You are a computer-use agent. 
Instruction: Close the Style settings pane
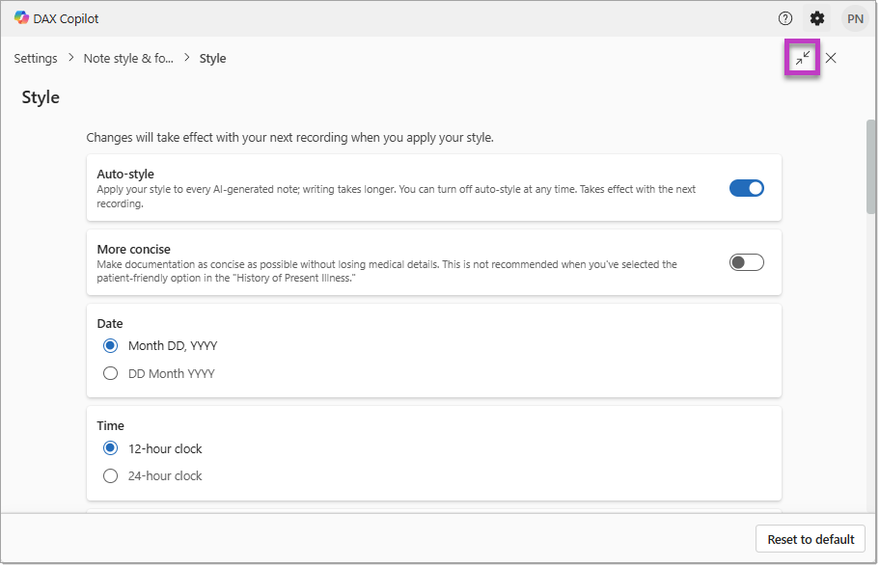pos(831,58)
